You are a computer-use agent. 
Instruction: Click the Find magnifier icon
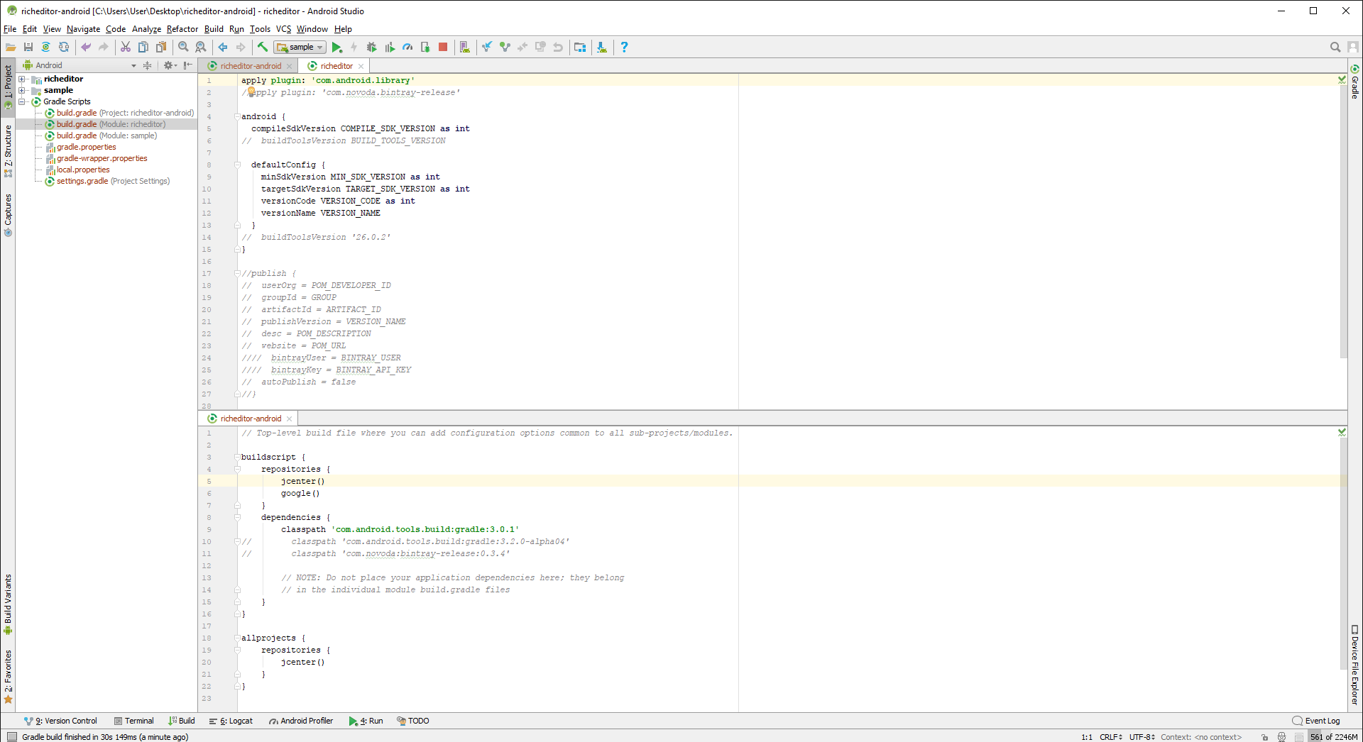pos(183,47)
